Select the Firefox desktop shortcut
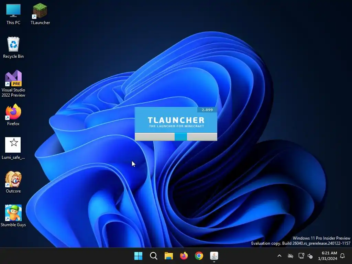Viewport: 352px width, 264px height. pyautogui.click(x=13, y=115)
